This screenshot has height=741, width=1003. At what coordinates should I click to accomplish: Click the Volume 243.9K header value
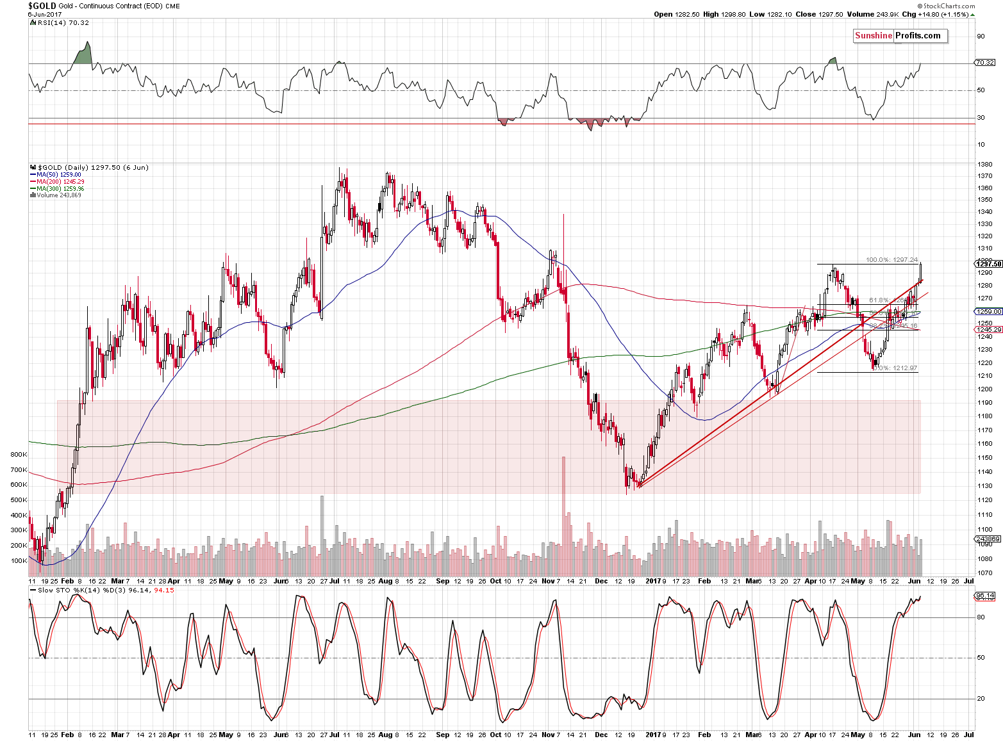point(872,14)
